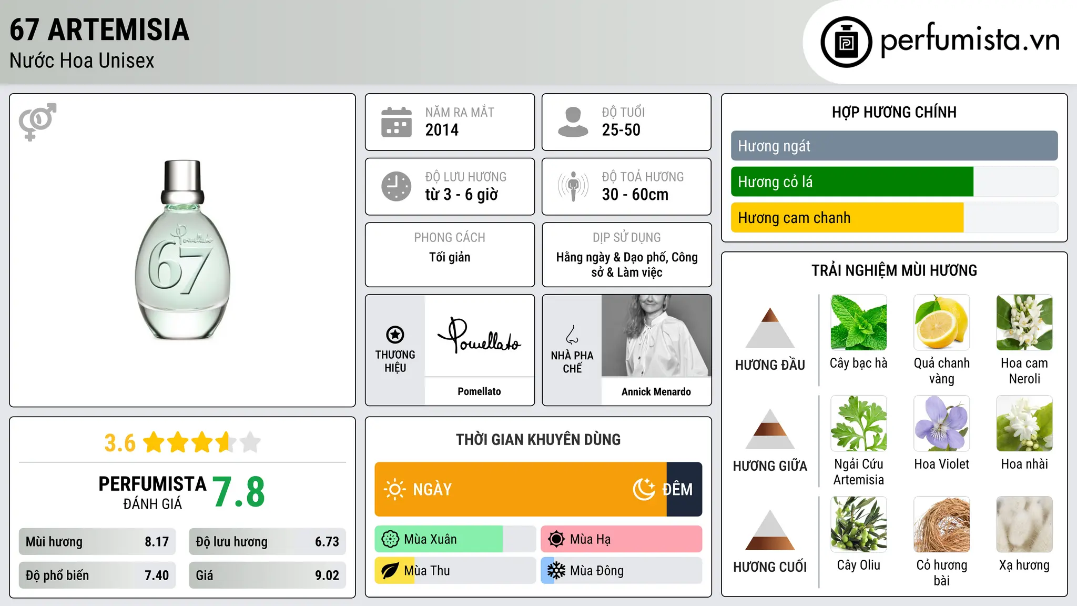Click the top notes pyramid icon
This screenshot has height=606, width=1077.
(770, 327)
